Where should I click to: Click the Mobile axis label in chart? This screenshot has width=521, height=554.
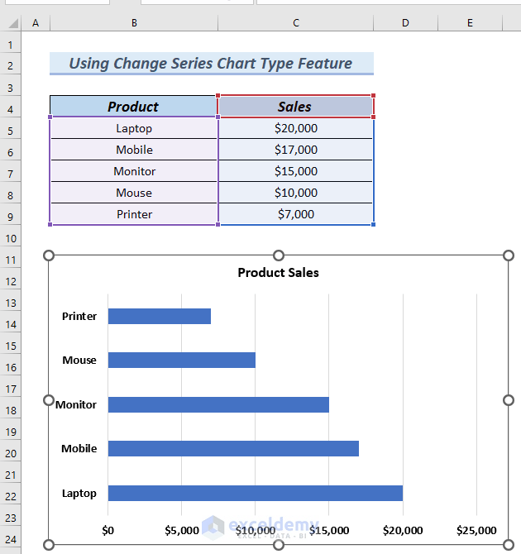tap(79, 448)
